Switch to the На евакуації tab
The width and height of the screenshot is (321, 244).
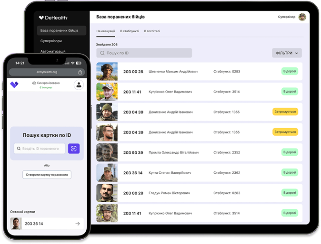pyautogui.click(x=106, y=31)
